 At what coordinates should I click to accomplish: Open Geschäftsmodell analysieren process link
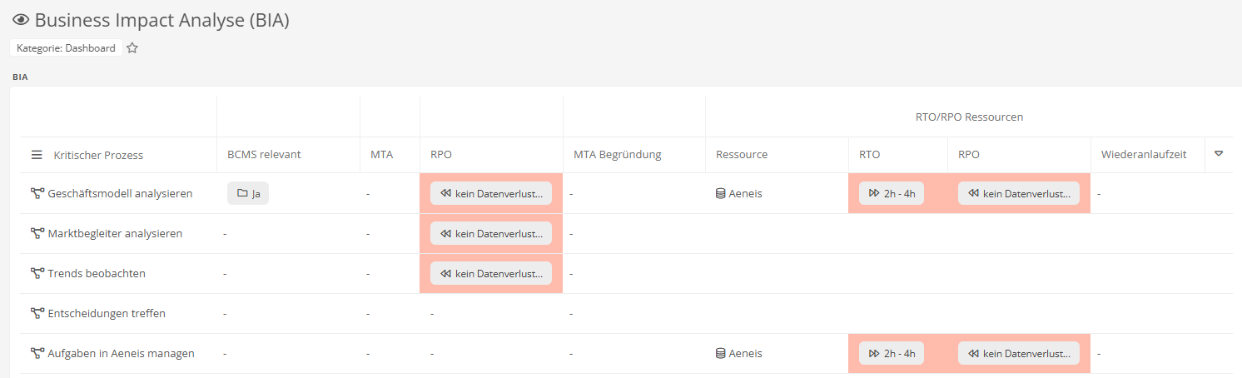point(120,193)
